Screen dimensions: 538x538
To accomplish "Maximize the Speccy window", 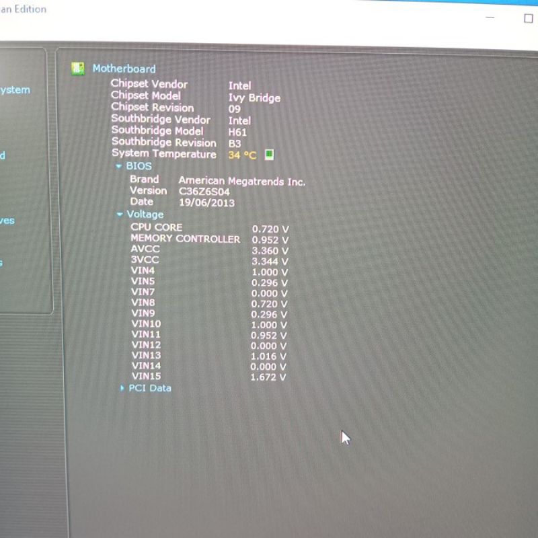I will (528, 18).
